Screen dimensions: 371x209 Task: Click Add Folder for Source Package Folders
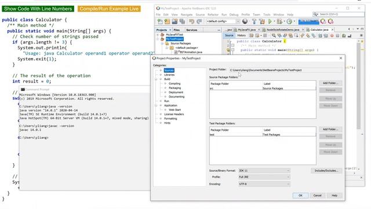pos(330,83)
